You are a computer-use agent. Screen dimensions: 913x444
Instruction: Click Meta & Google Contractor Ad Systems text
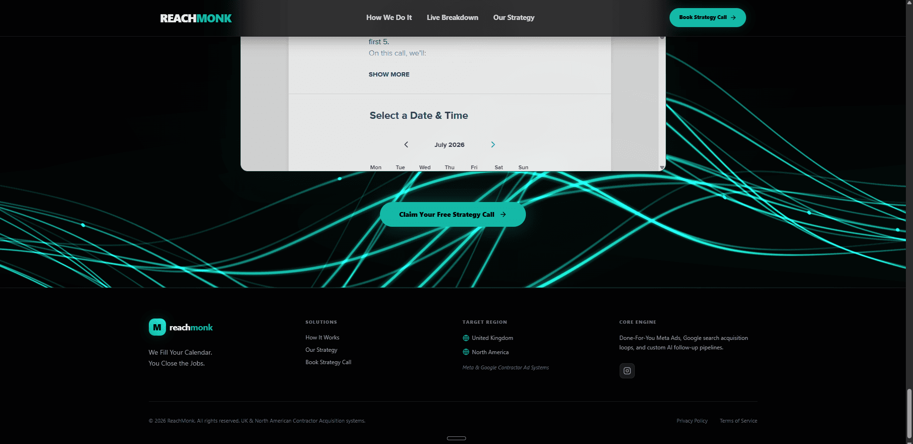click(505, 367)
